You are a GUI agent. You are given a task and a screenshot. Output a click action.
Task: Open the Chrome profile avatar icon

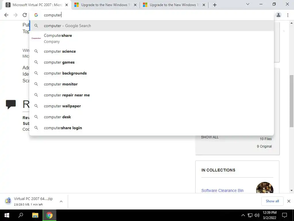coord(278,15)
